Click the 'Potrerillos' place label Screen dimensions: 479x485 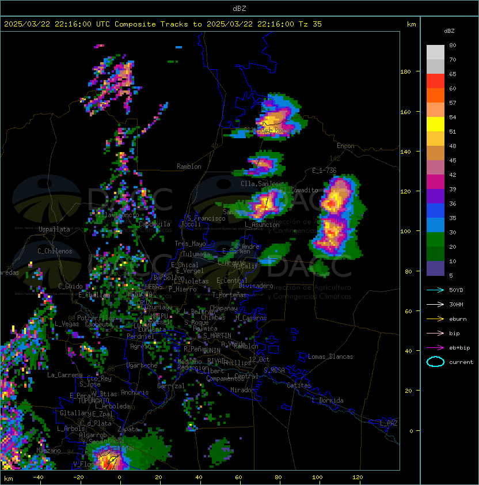pyautogui.click(x=96, y=318)
